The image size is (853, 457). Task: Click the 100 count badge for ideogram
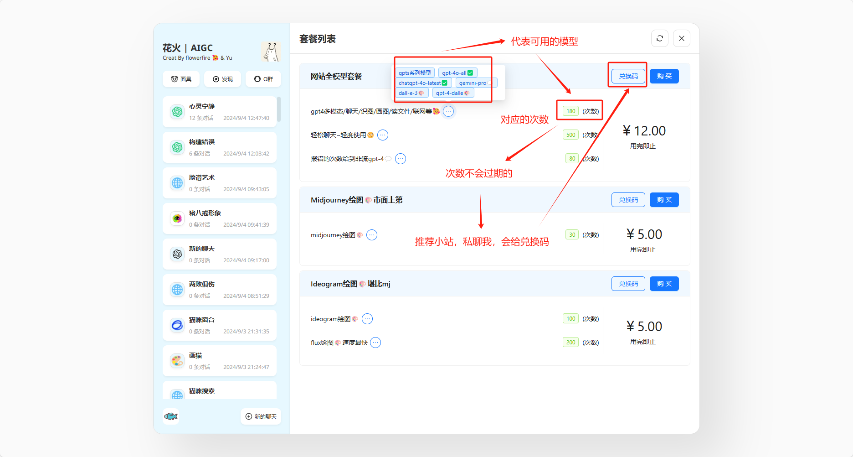[x=570, y=319]
